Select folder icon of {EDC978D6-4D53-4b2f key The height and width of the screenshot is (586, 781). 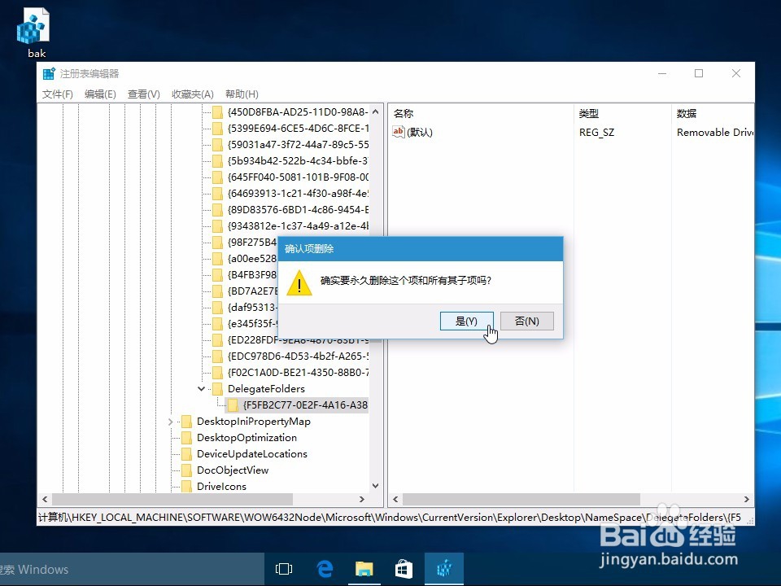[218, 356]
